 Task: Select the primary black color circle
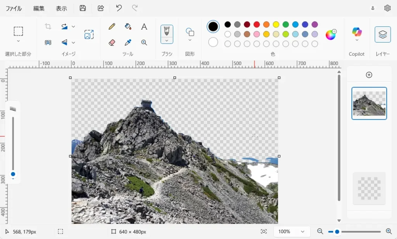(213, 26)
